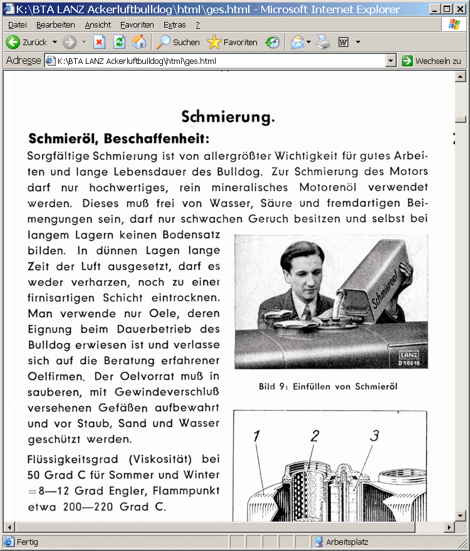Open the Suchen search pane
Screen dimensions: 470x551
(x=178, y=42)
